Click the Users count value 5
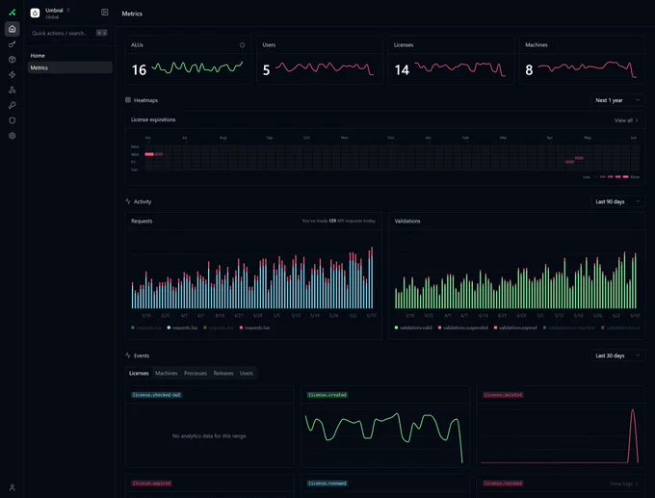 266,69
